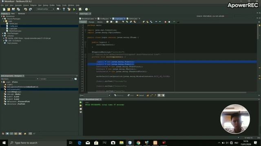Open the Find text dropdown

click(109, 96)
